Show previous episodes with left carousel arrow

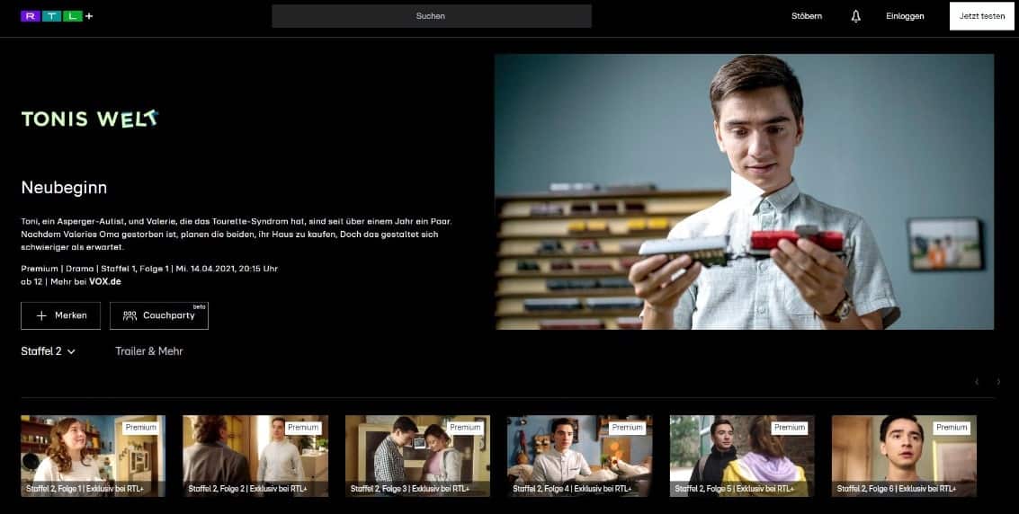click(977, 382)
